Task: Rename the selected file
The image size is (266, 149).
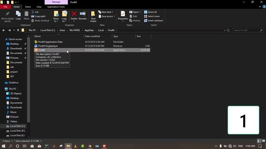Action: [83, 16]
